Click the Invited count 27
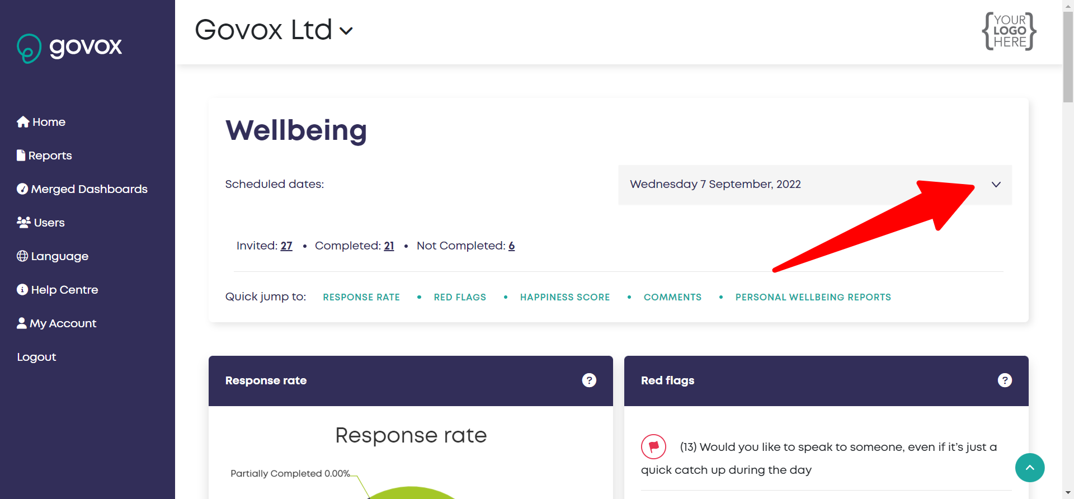Image resolution: width=1074 pixels, height=499 pixels. point(286,246)
